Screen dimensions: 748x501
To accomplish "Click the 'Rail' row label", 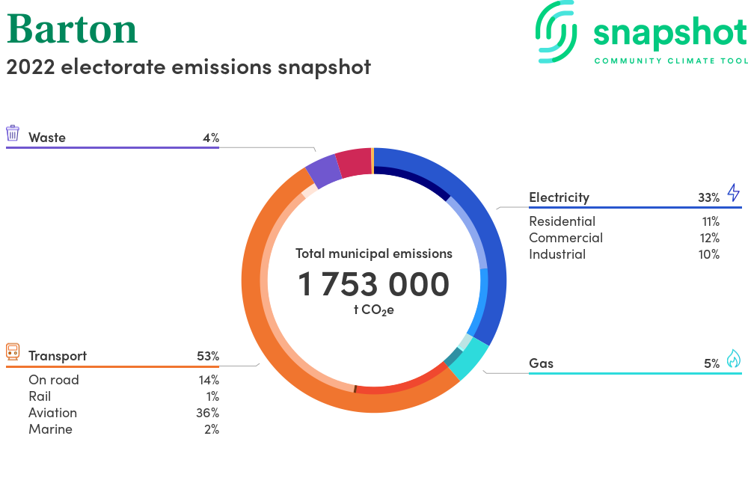I will point(40,396).
